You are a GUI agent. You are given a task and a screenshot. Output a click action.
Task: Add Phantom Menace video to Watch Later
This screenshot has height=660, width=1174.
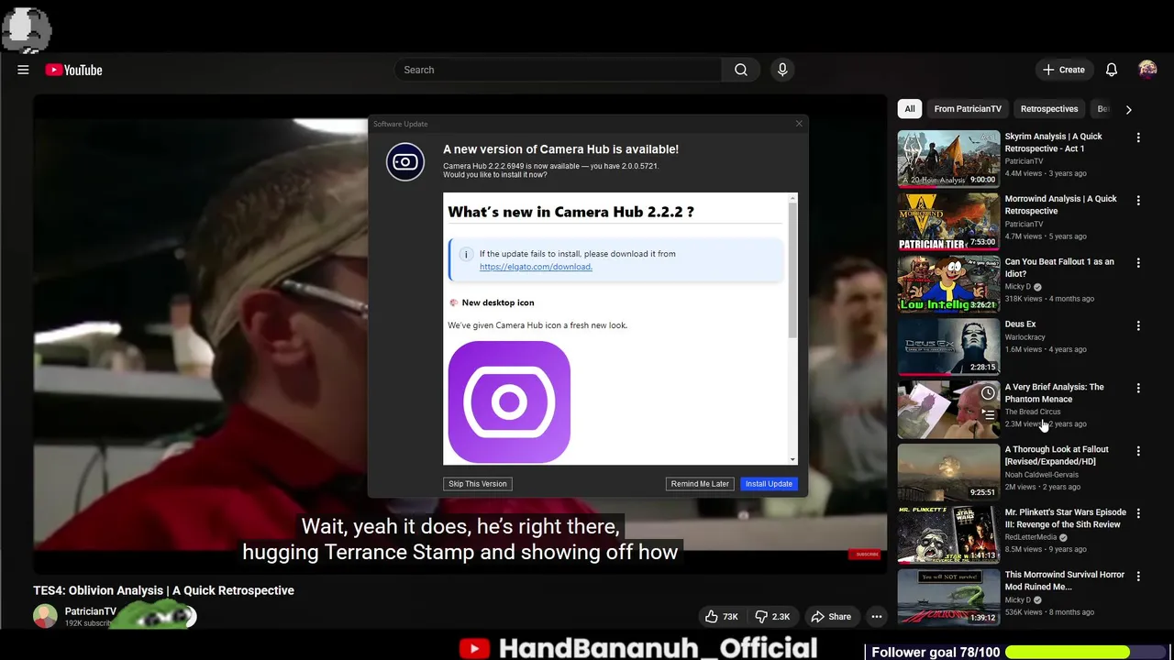point(988,393)
